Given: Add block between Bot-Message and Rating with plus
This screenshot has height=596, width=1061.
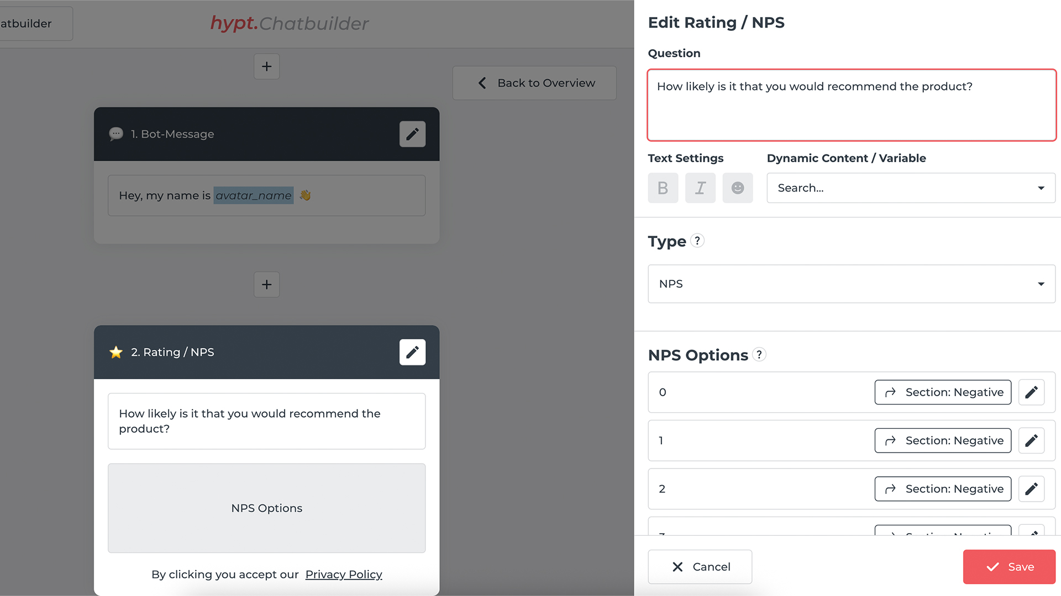Looking at the screenshot, I should [266, 284].
